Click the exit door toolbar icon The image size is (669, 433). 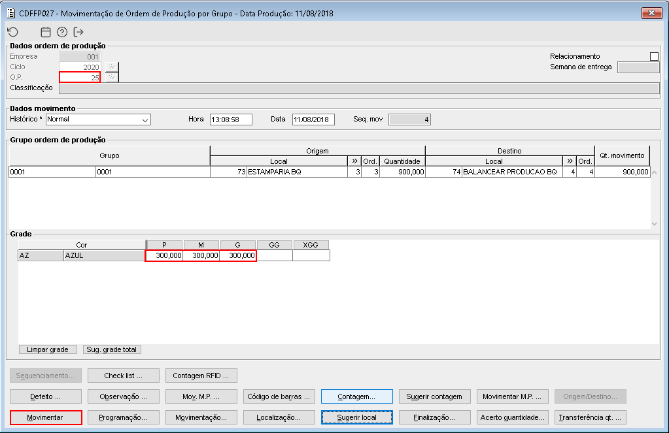78,32
